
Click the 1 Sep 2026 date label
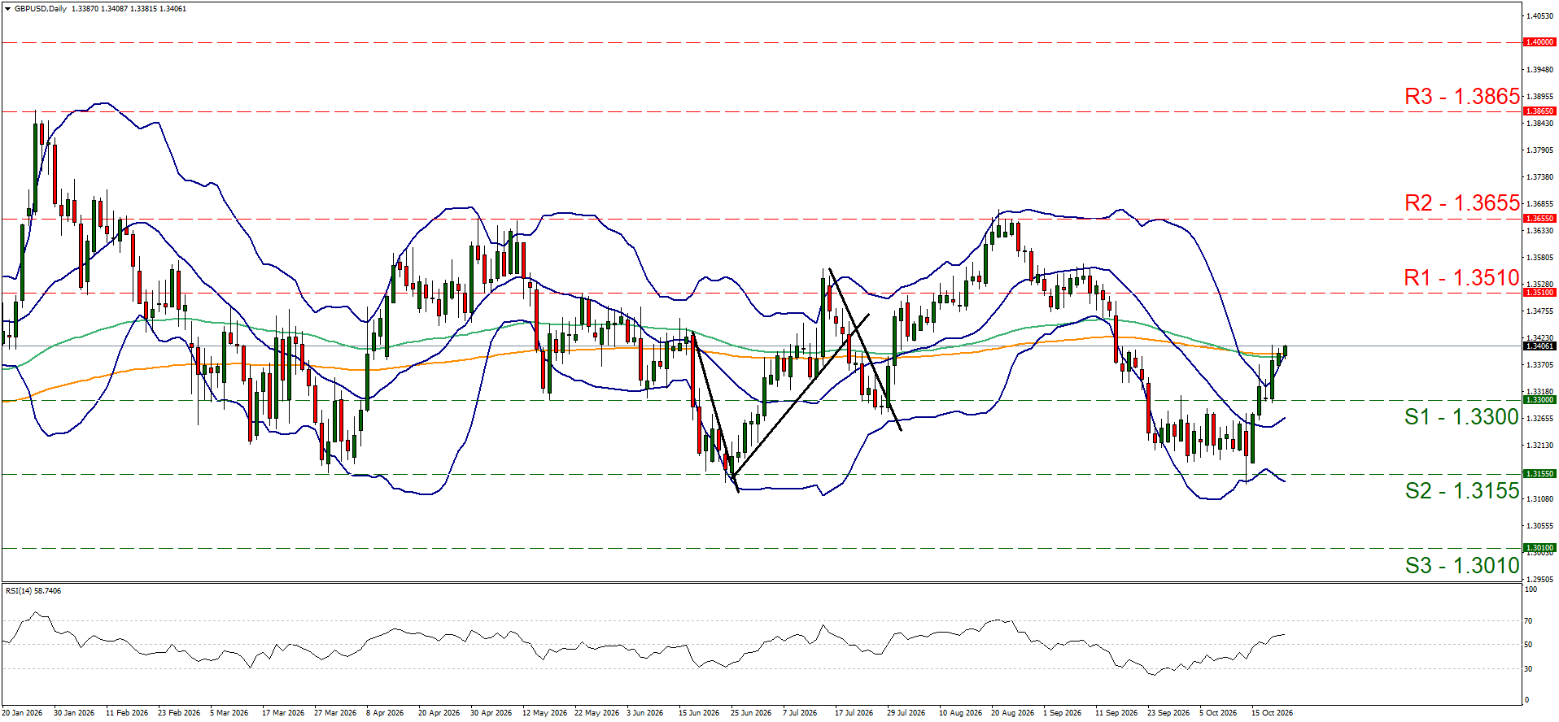(x=1062, y=713)
